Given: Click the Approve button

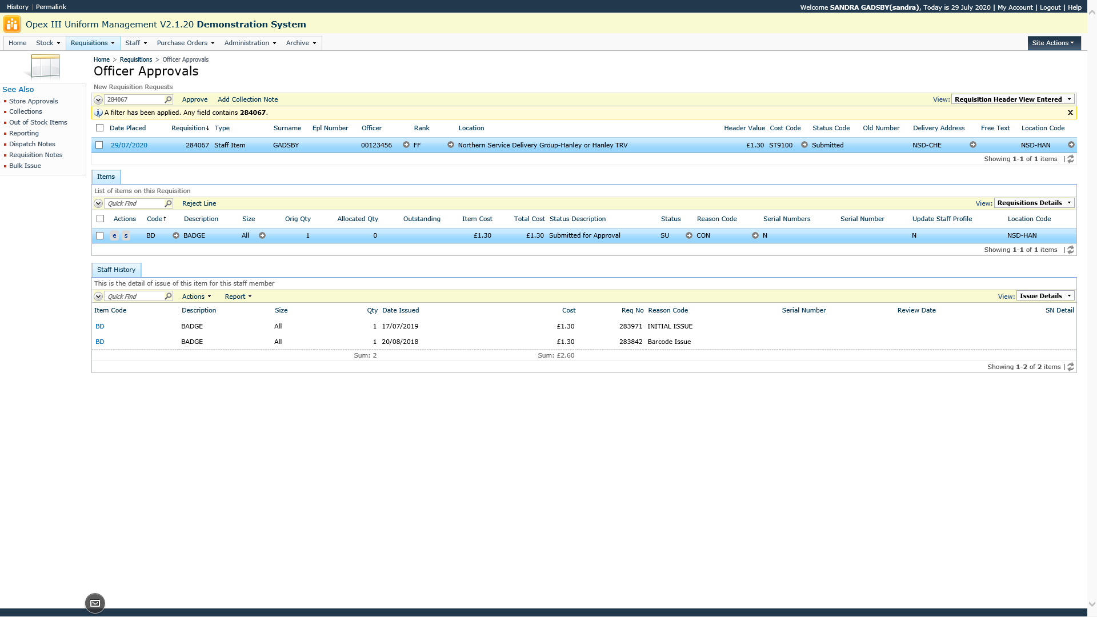Looking at the screenshot, I should (x=194, y=99).
